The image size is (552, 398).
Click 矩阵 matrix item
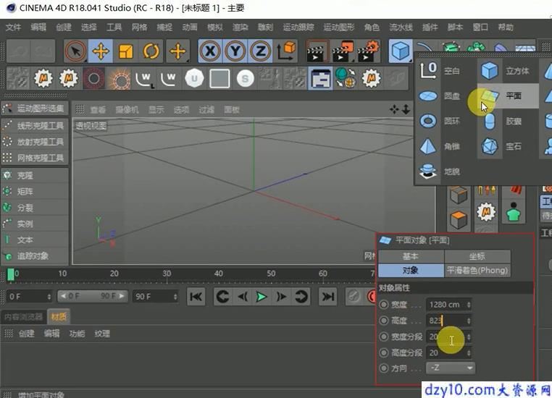click(x=35, y=192)
